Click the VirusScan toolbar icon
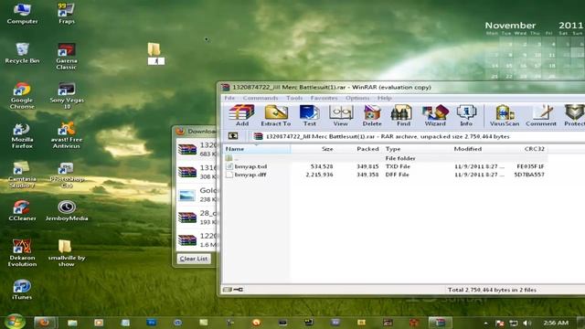Image resolution: width=585 pixels, height=329 pixels. 505,116
